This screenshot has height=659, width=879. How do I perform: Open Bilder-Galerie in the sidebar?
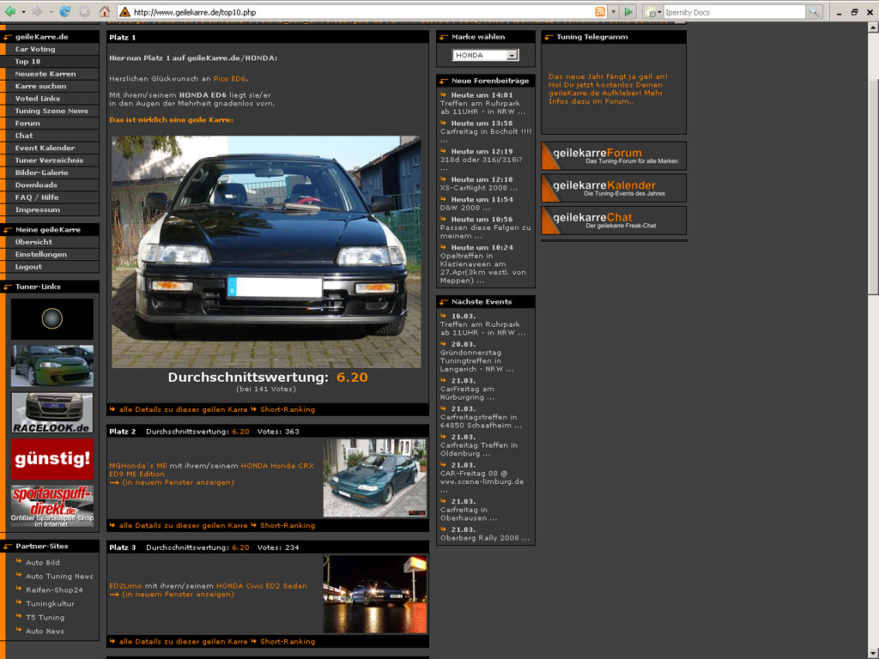41,172
